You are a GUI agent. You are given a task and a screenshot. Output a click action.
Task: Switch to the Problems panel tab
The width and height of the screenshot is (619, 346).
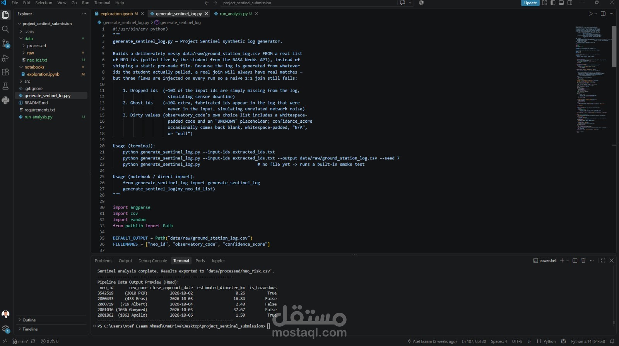[x=103, y=261]
